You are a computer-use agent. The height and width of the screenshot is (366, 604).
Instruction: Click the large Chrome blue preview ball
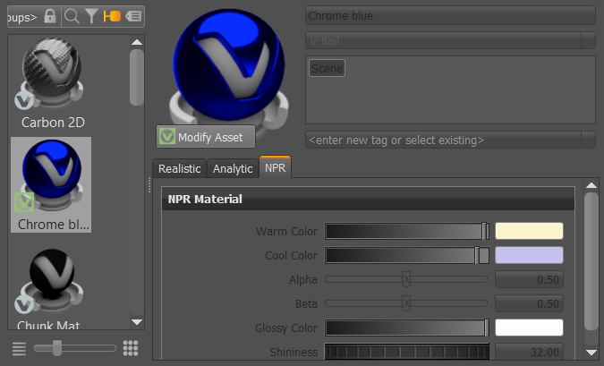tap(229, 65)
